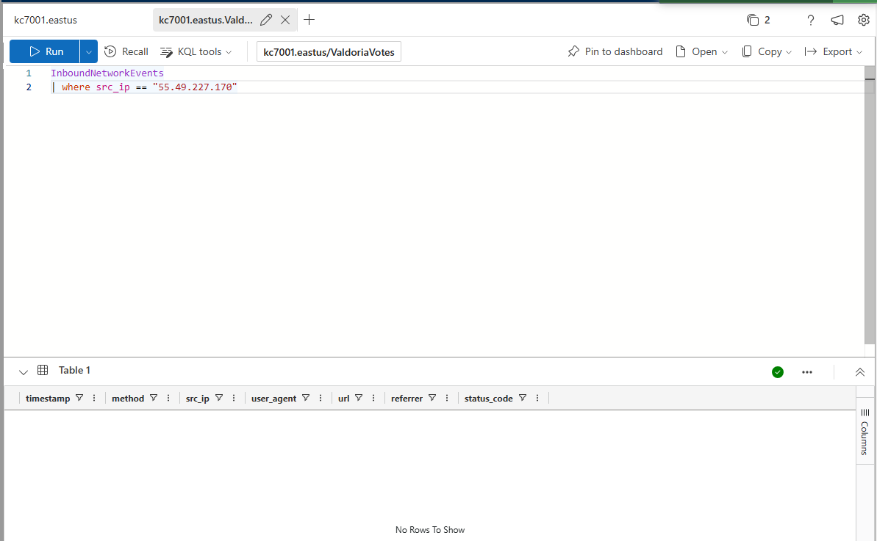The width and height of the screenshot is (877, 541).
Task: Click the kc7001.eastus/ValdoriaVotes database scope box
Action: 329,51
